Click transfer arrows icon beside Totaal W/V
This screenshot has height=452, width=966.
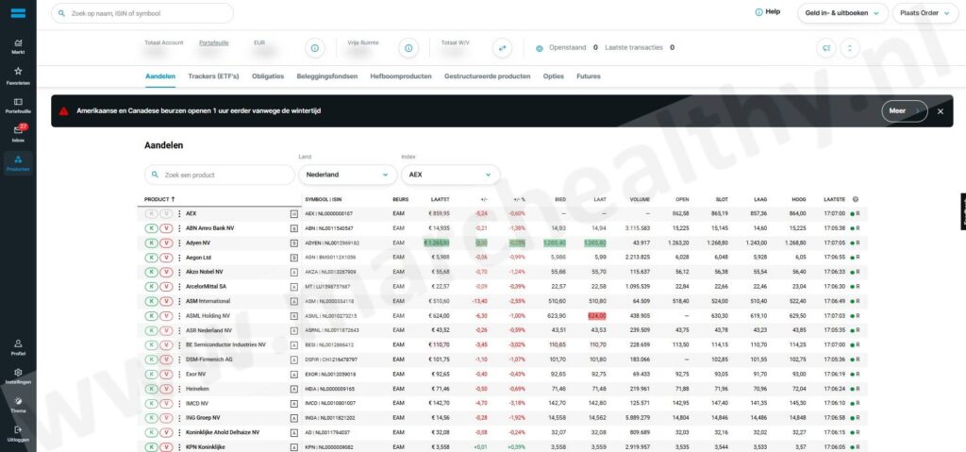pyautogui.click(x=502, y=47)
